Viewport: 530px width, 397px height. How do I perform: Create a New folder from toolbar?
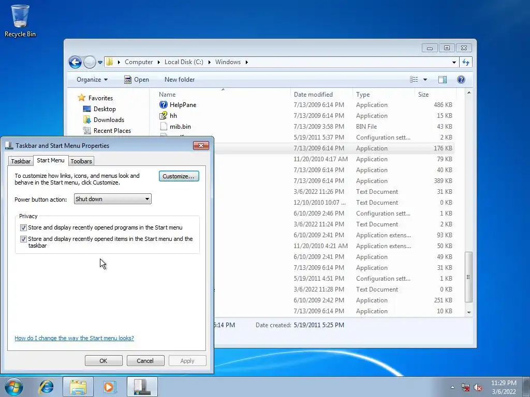click(x=180, y=80)
